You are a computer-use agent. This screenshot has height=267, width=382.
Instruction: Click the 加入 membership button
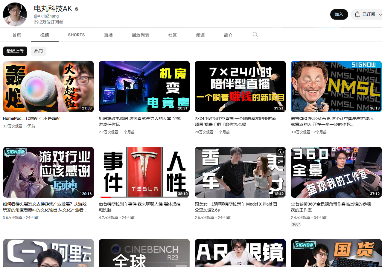pyautogui.click(x=339, y=14)
